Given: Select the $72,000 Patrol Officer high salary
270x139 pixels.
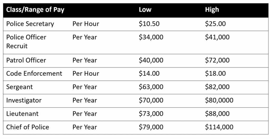Looking at the screenshot, I should pos(217,60).
